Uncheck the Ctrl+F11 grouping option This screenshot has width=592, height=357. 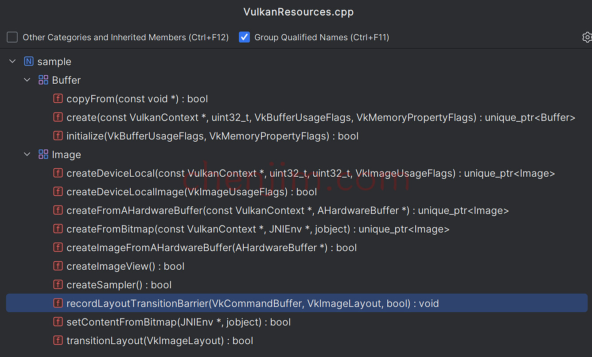[x=244, y=37]
